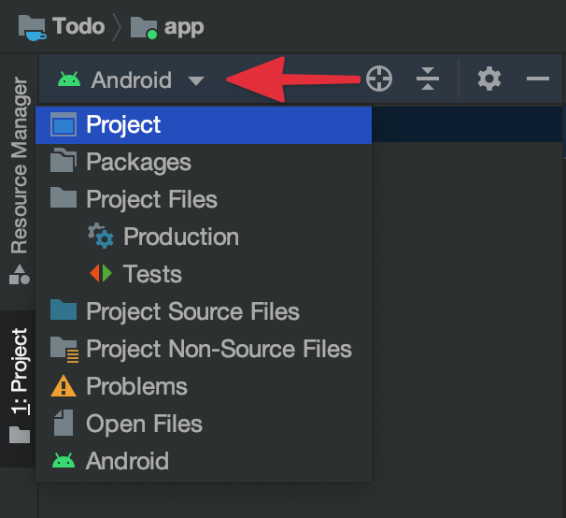Select the Open Files view
Viewport: 566px width, 518px height.
click(x=204, y=424)
